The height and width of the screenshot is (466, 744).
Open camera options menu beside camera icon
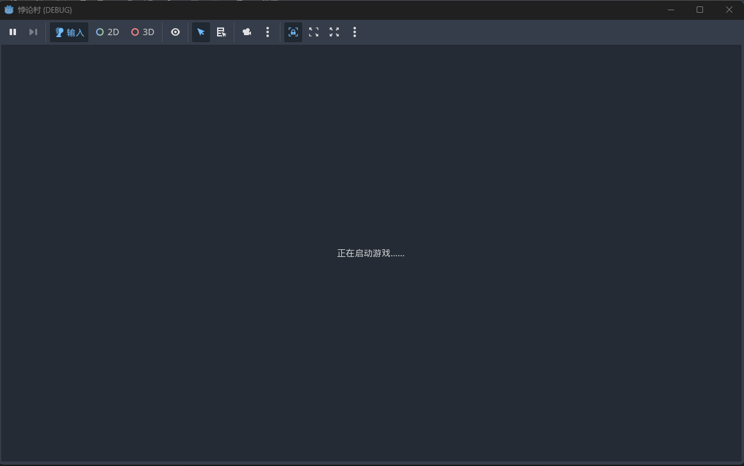(x=268, y=32)
